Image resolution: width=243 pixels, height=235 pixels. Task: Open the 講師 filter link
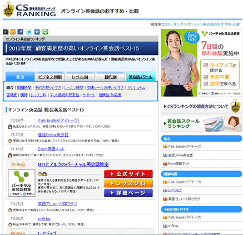[x=24, y=95]
